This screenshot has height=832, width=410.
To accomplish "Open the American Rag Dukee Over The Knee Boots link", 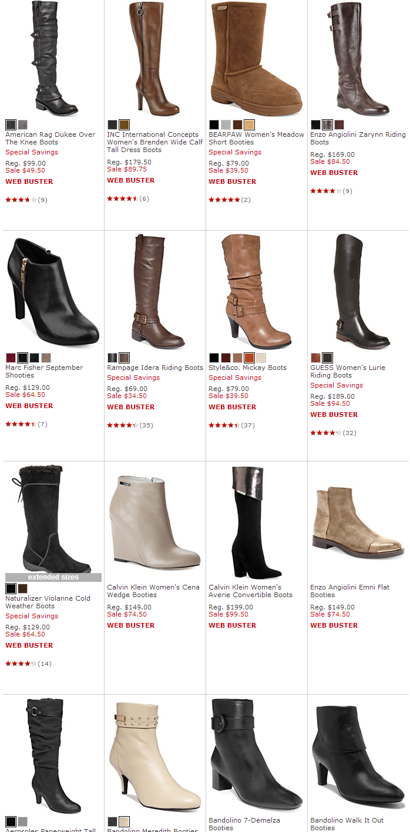I will 50,139.
